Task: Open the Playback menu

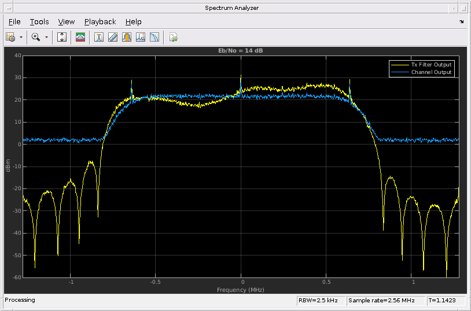Action: pos(100,21)
